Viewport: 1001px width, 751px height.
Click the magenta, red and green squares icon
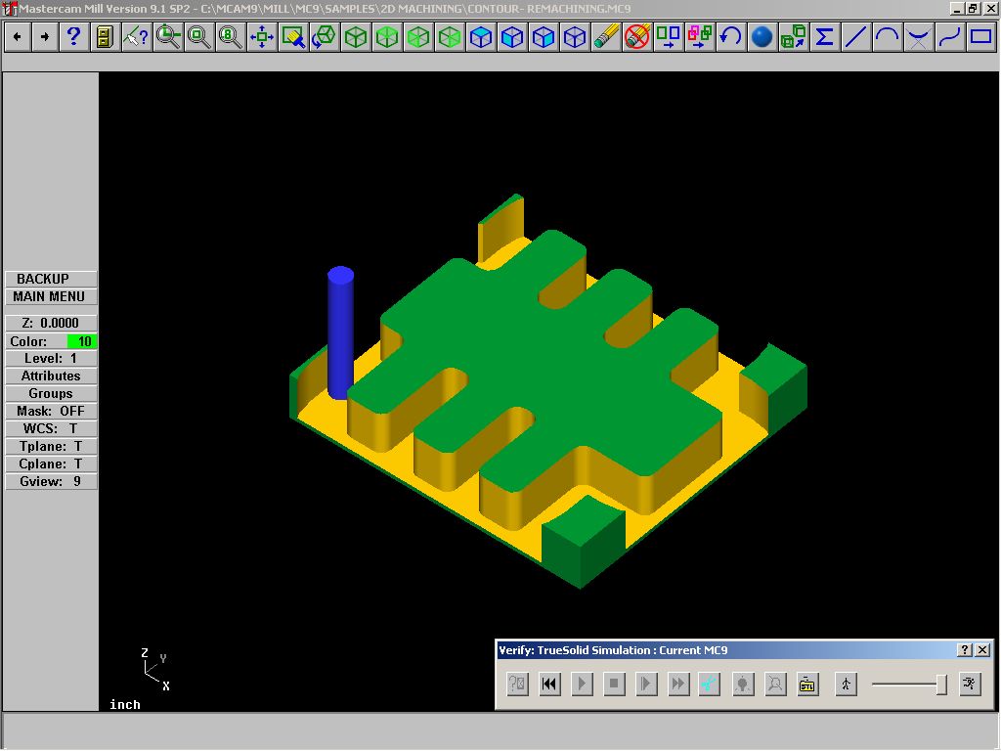tap(700, 37)
